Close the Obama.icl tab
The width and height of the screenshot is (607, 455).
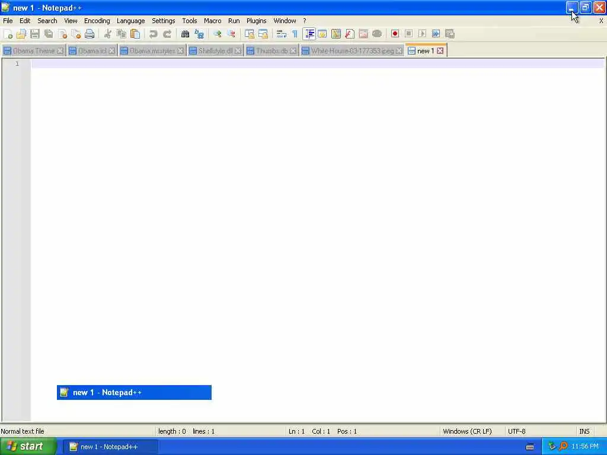pos(112,51)
